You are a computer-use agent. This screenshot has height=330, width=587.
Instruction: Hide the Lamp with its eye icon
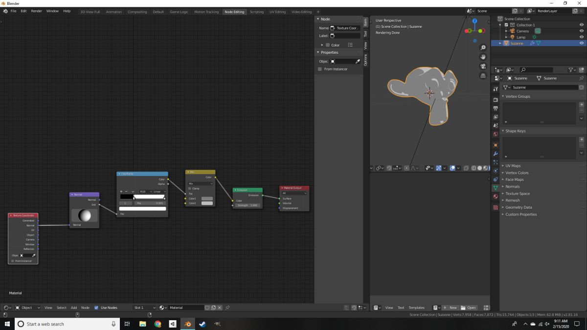pos(582,37)
